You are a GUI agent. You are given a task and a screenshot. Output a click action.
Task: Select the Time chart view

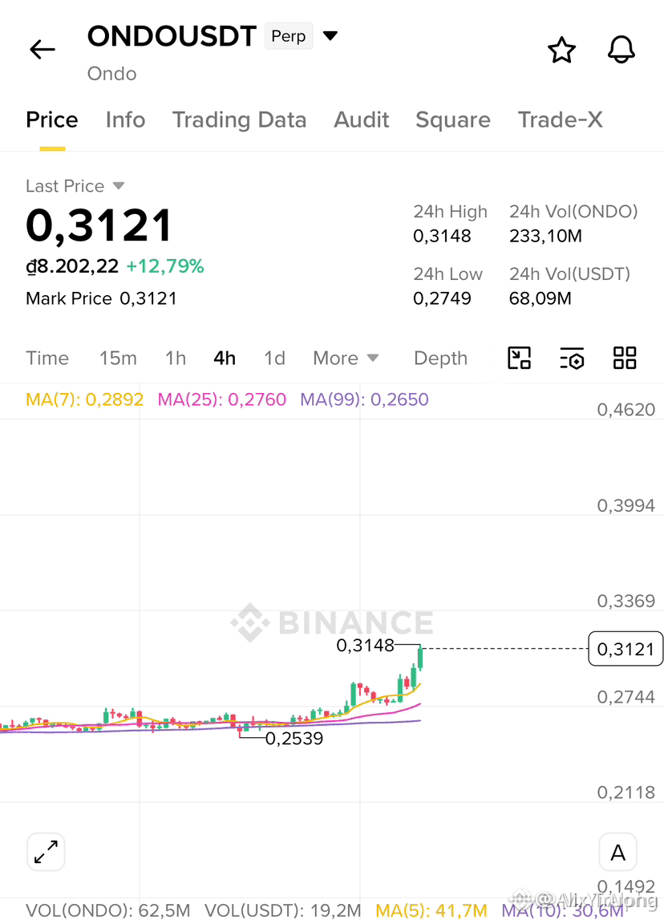pos(47,358)
